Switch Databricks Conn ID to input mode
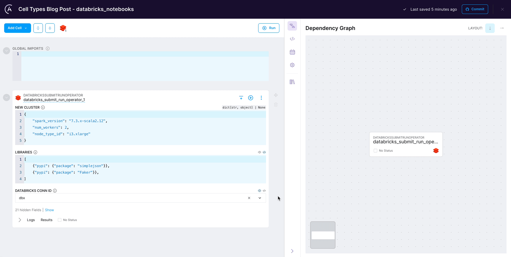The height and width of the screenshot is (257, 511). point(260,191)
